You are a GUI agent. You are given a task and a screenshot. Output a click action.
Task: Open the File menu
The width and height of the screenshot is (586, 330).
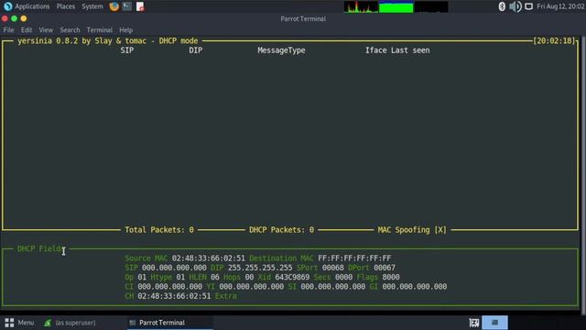8,30
